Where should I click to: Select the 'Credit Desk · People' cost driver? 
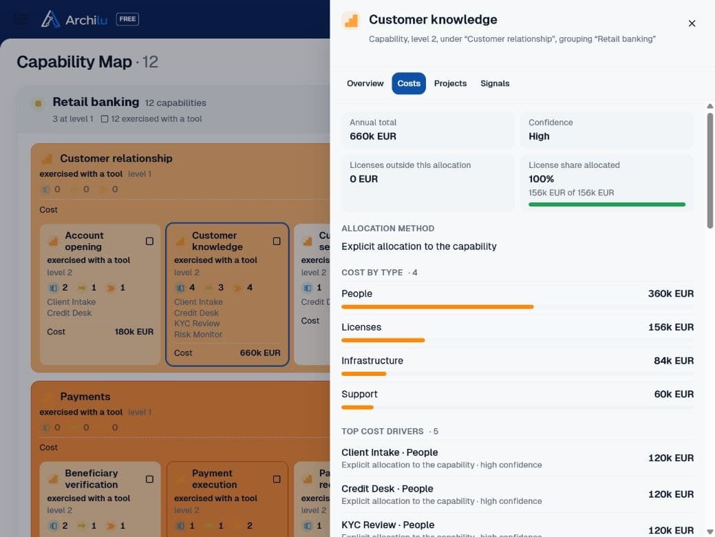click(x=517, y=494)
